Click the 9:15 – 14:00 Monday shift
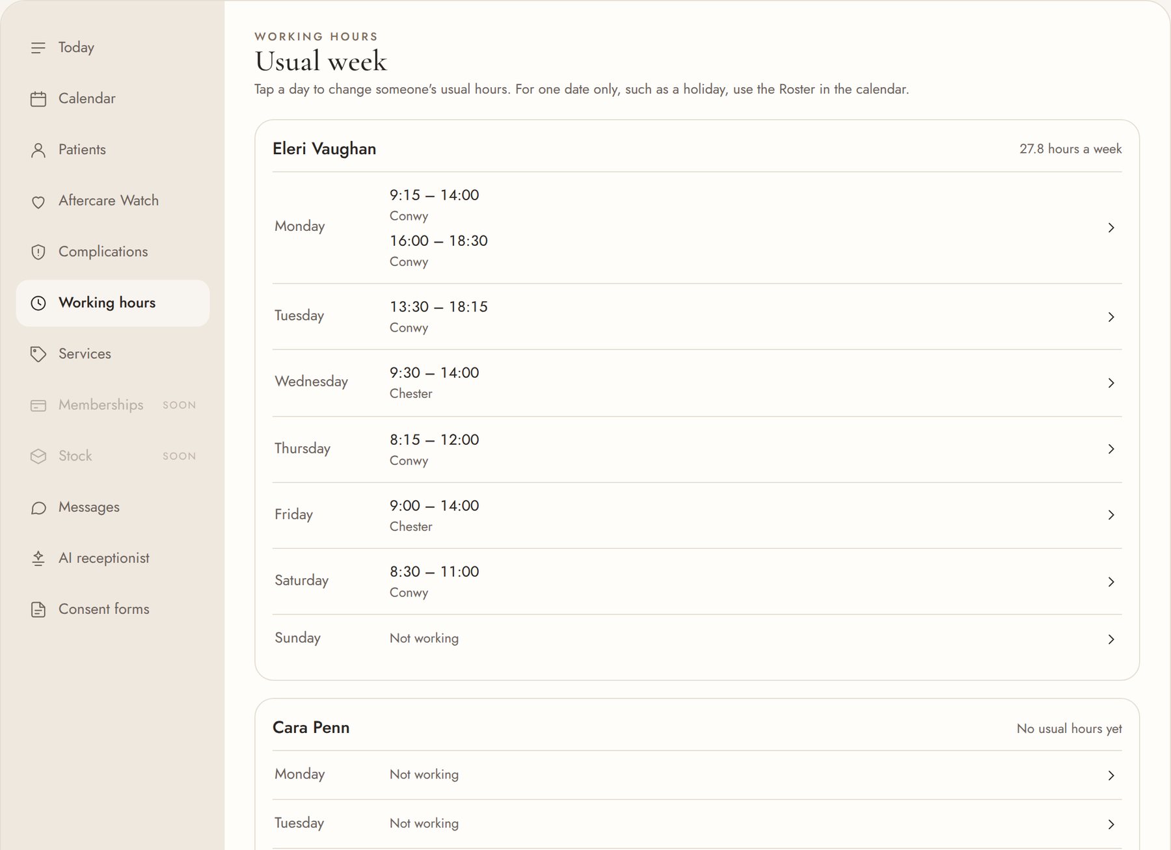 point(434,195)
